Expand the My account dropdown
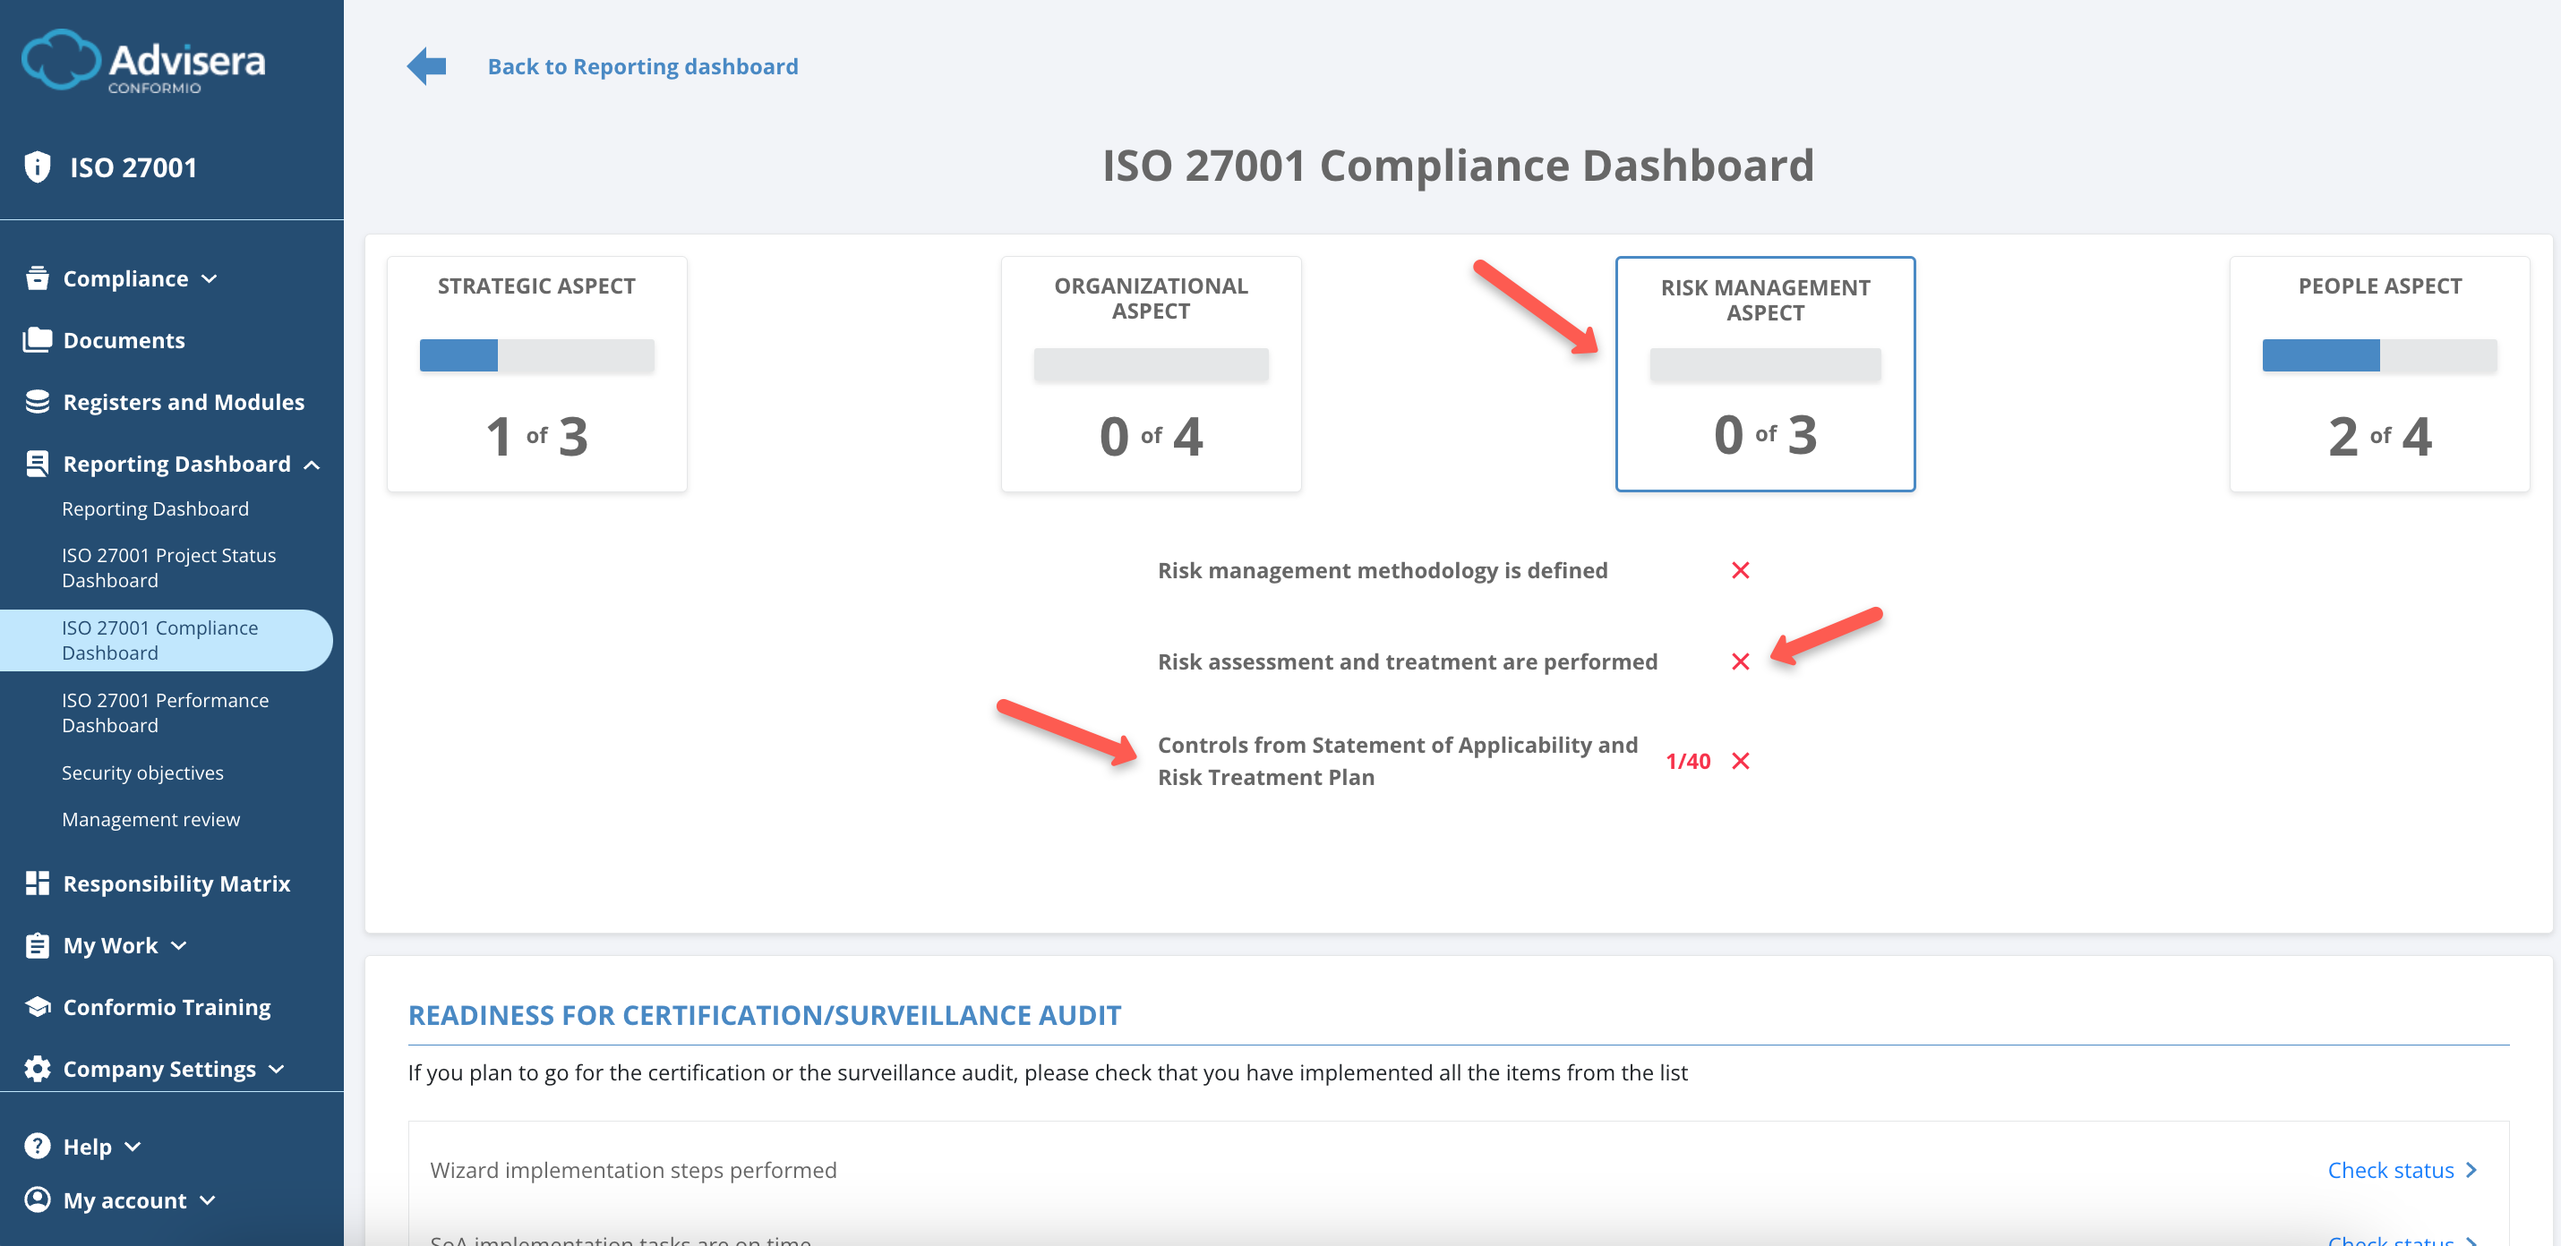2561x1246 pixels. [x=209, y=1200]
